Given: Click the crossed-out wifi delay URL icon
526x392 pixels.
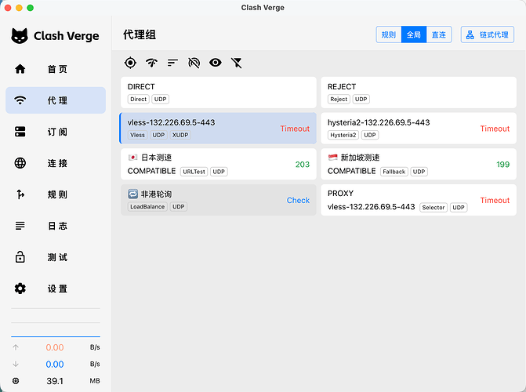Looking at the screenshot, I should pyautogui.click(x=194, y=63).
